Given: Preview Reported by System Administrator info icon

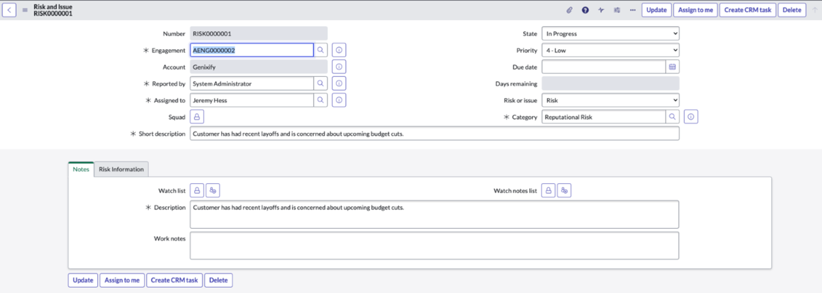Looking at the screenshot, I should click(x=339, y=83).
